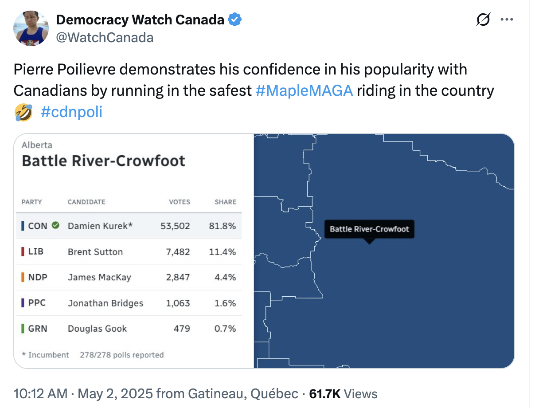Click the red Liberal party color bar
This screenshot has width=539, height=408.
pos(23,251)
